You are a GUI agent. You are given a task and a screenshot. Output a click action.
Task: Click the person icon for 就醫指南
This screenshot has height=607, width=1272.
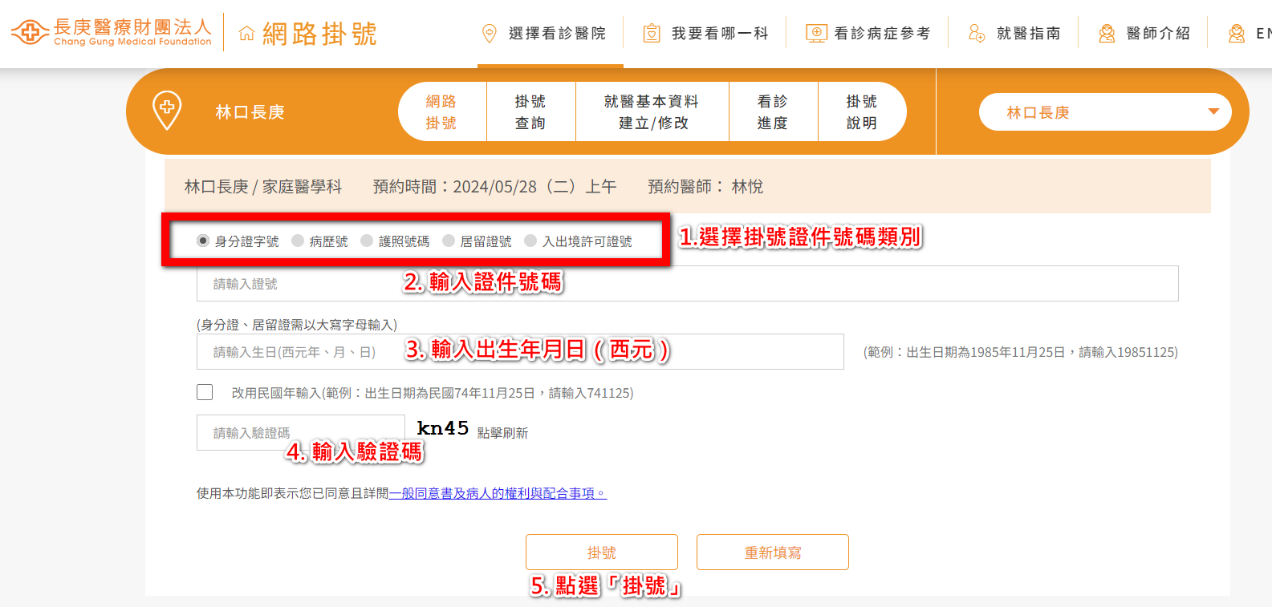tap(977, 34)
